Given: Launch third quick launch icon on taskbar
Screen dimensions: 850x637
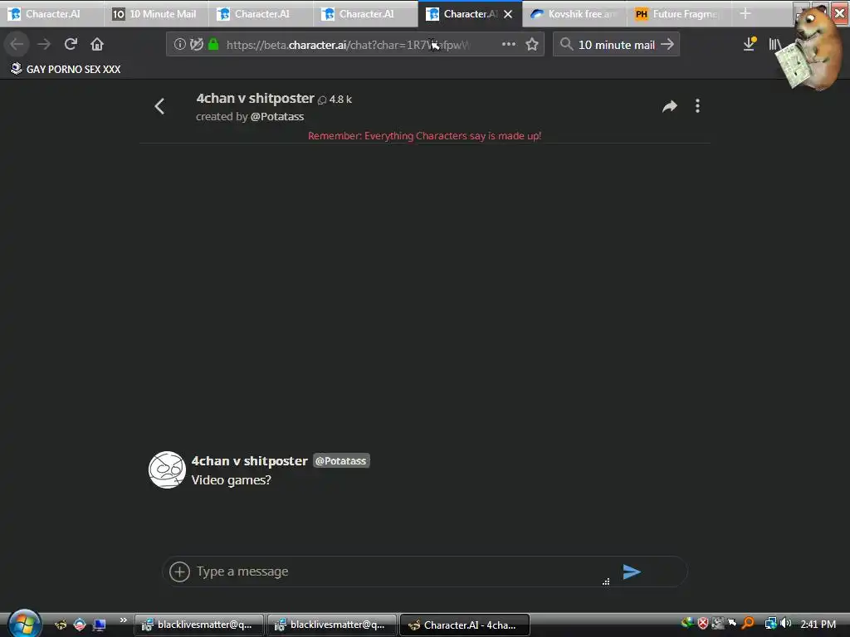Looking at the screenshot, I should (100, 625).
